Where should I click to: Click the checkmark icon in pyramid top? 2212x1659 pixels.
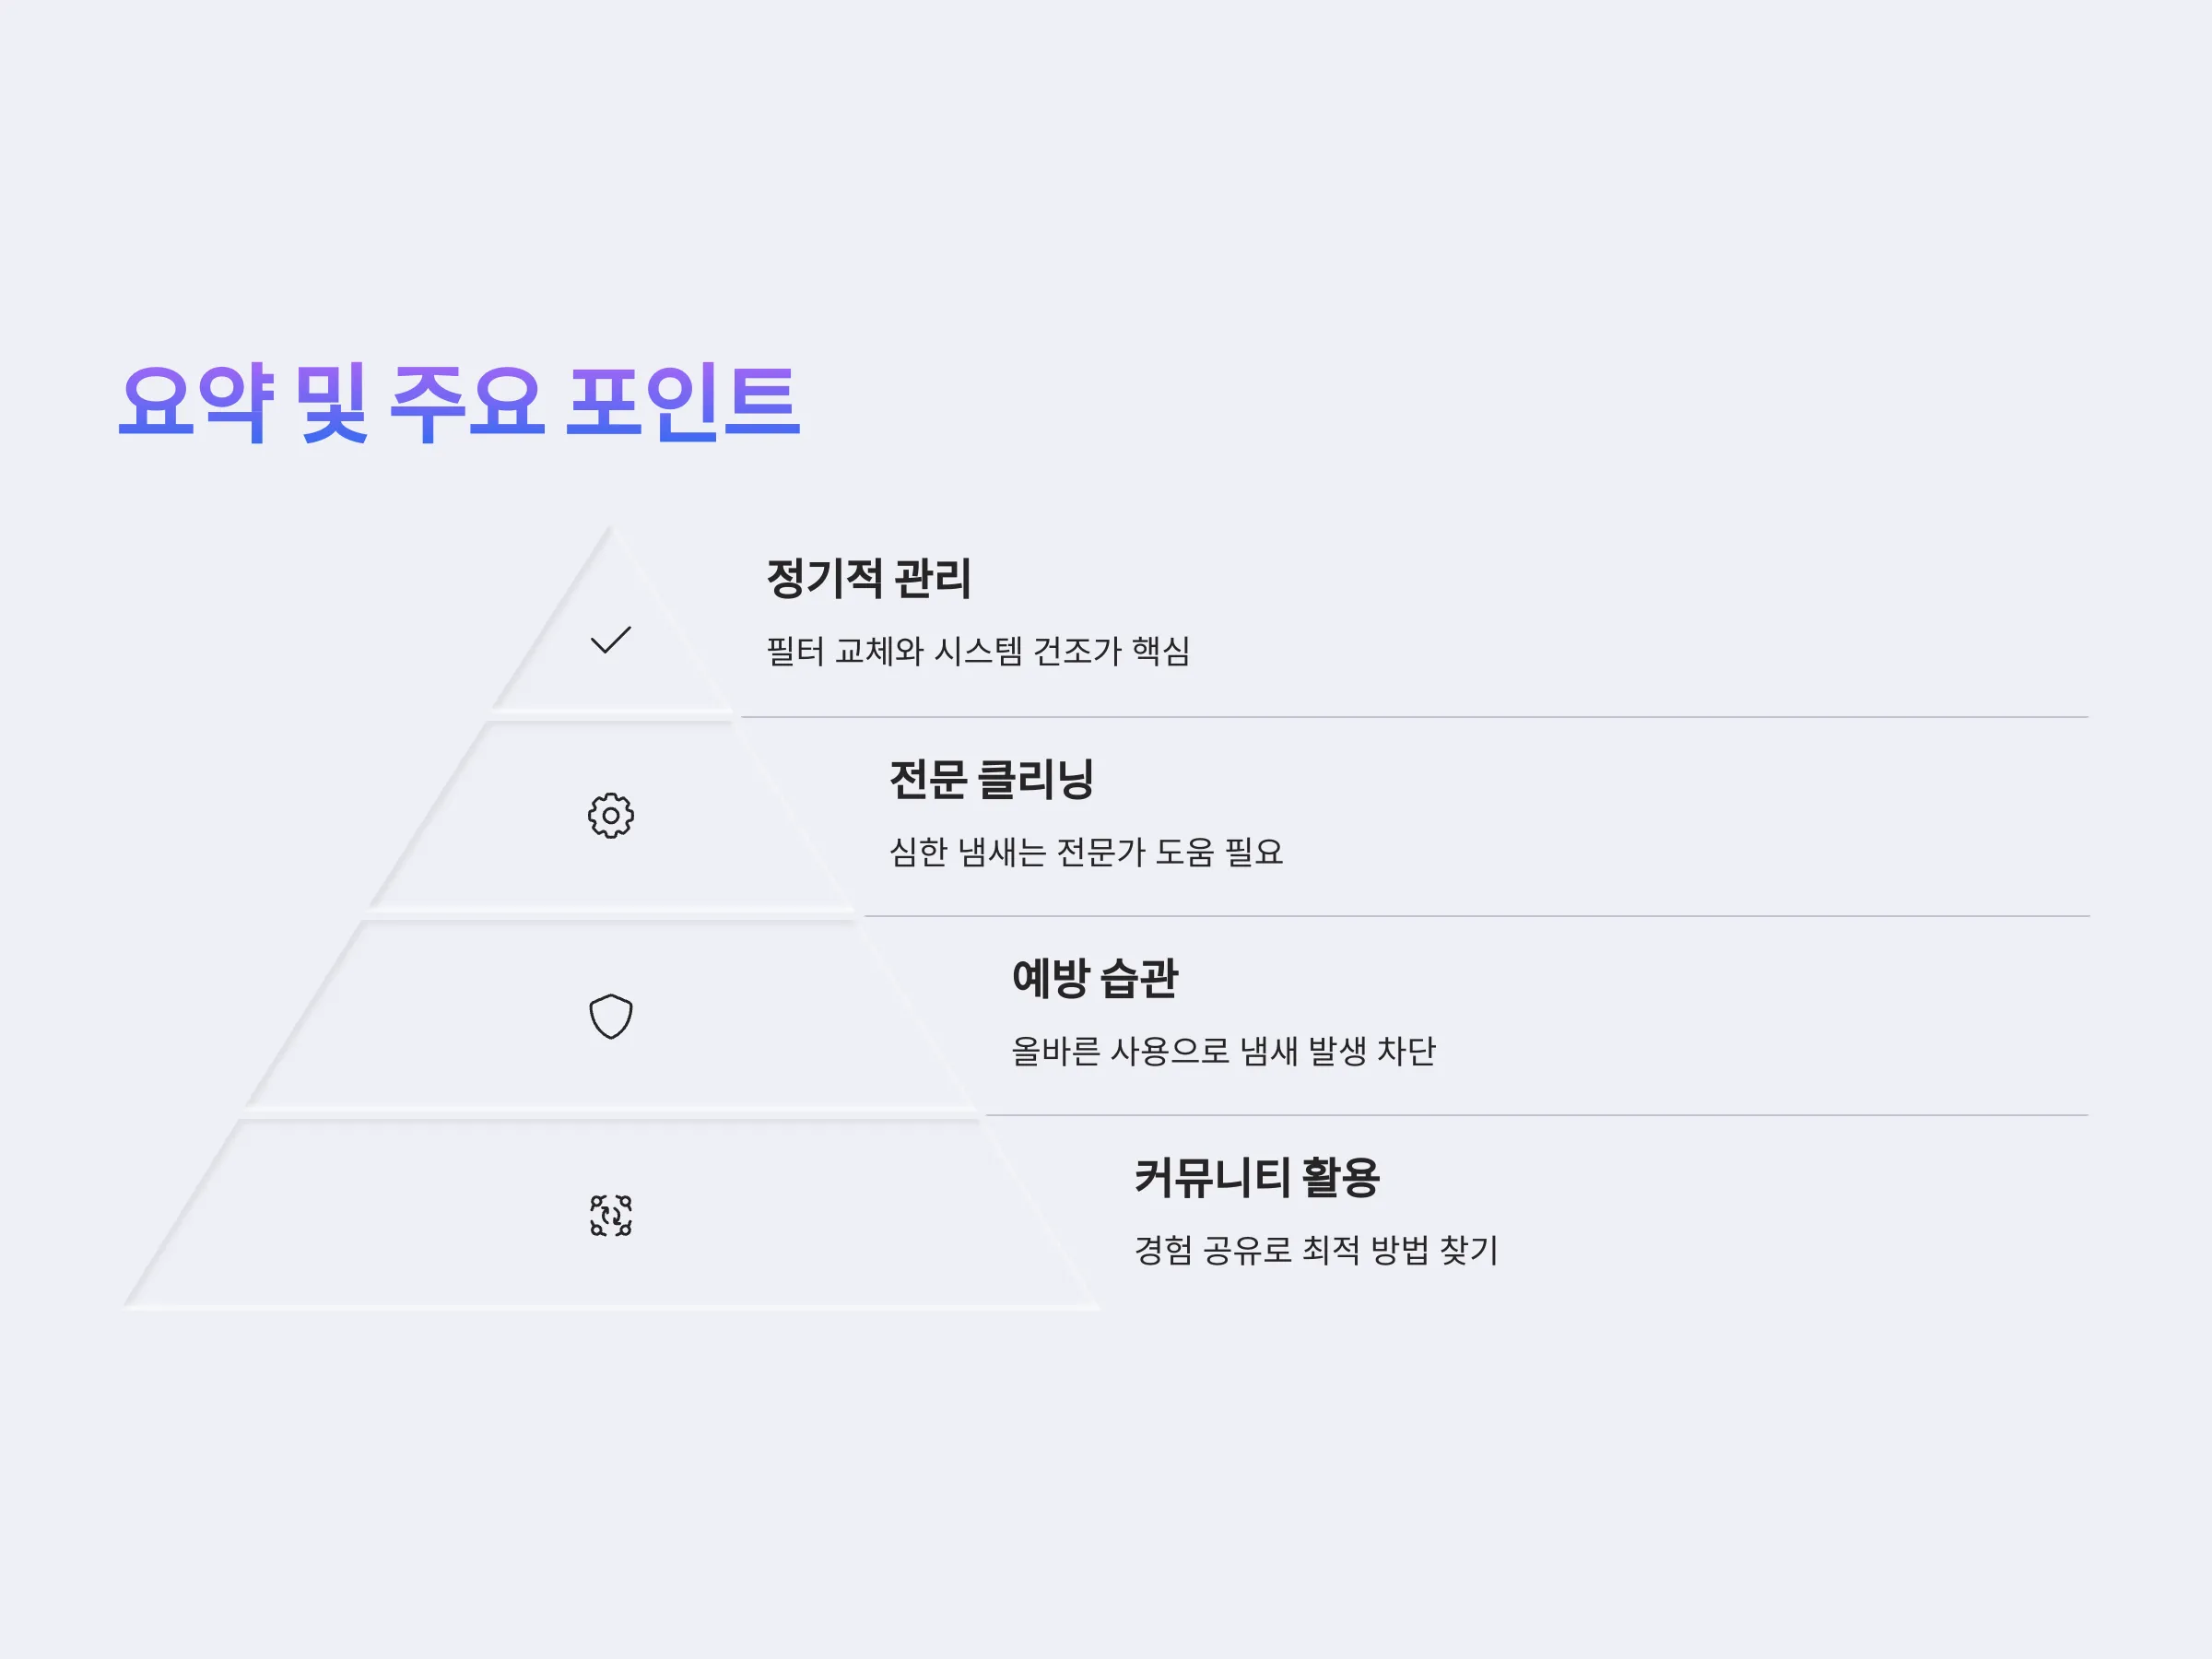click(x=611, y=640)
